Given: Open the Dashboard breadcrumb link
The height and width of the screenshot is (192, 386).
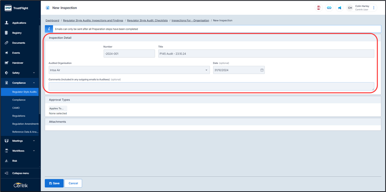Looking at the screenshot, I should pyautogui.click(x=52, y=21).
